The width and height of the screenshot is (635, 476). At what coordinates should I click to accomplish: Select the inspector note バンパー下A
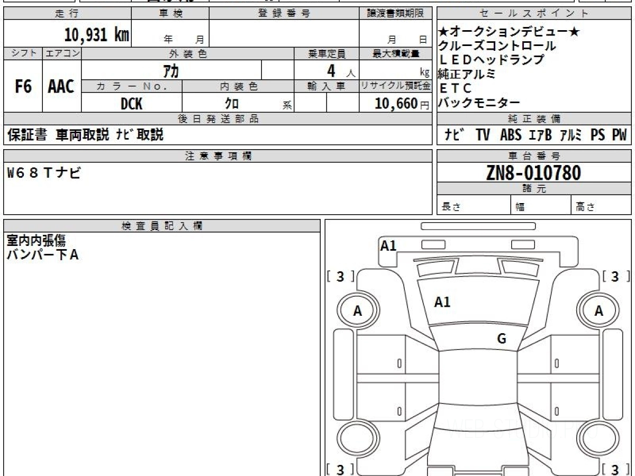click(x=42, y=255)
